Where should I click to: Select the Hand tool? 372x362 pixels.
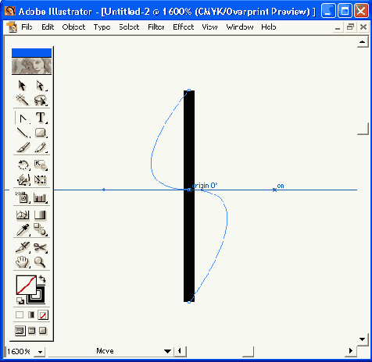23,262
